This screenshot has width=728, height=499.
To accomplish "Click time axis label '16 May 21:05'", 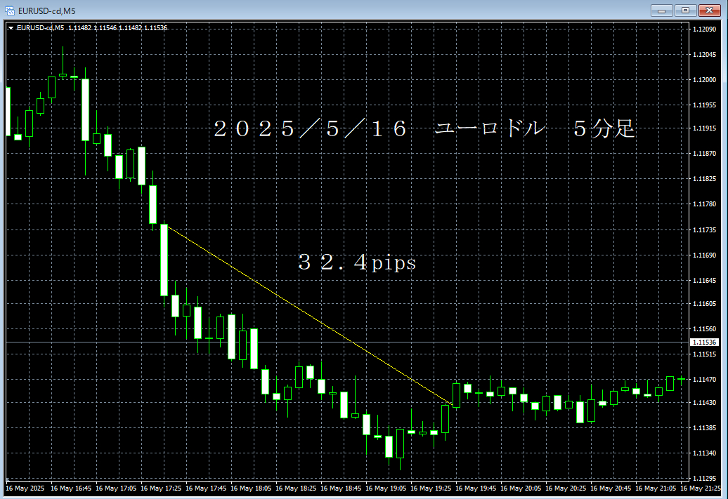I will click(656, 488).
